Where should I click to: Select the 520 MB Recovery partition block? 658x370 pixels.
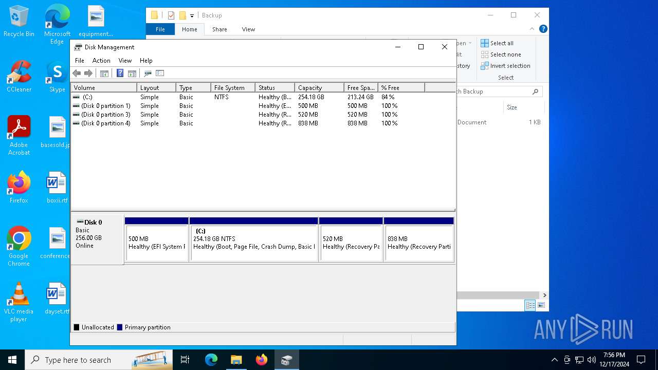pyautogui.click(x=351, y=239)
